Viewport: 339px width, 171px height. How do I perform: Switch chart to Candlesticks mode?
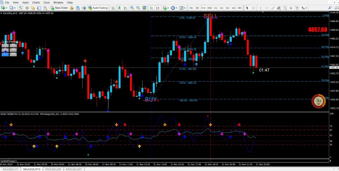click(x=119, y=8)
